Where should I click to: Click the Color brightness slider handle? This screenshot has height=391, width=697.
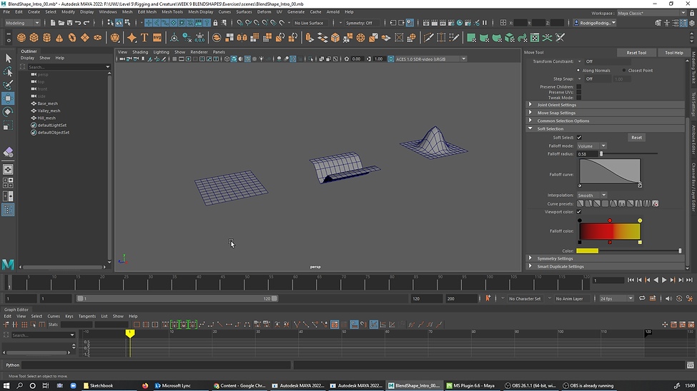point(680,251)
